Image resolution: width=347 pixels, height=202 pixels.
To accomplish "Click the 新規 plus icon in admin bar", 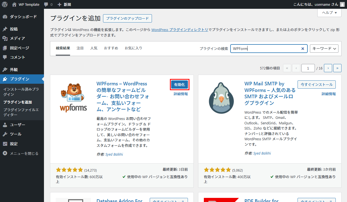I will [59, 5].
